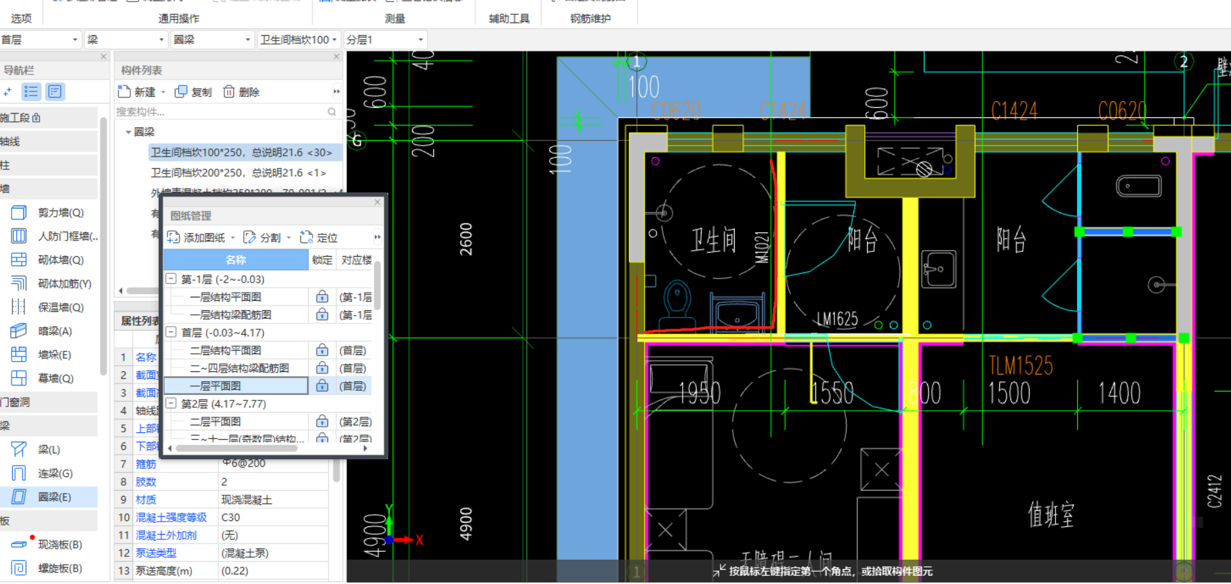Expand the 门窗洞 navigation category
1231x584 pixels.
[49, 402]
